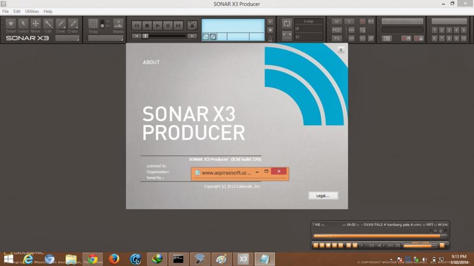Toggle the input echo icon

point(371,21)
